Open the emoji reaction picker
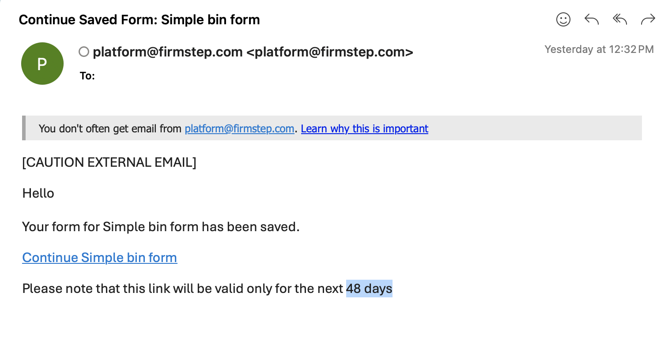 563,19
